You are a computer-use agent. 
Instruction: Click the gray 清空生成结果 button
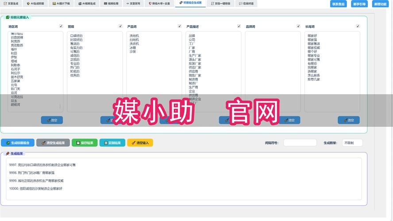(x=53, y=143)
